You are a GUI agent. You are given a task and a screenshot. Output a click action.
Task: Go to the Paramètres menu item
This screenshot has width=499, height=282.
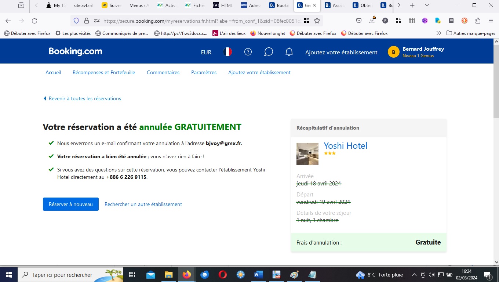pyautogui.click(x=204, y=73)
